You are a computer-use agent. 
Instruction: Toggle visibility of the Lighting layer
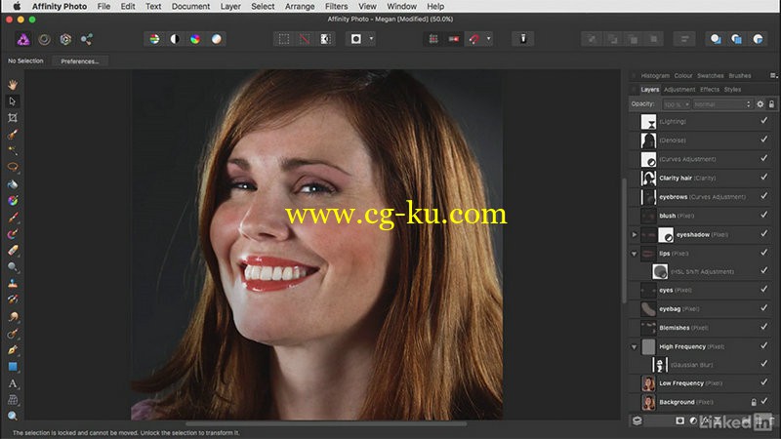click(764, 120)
